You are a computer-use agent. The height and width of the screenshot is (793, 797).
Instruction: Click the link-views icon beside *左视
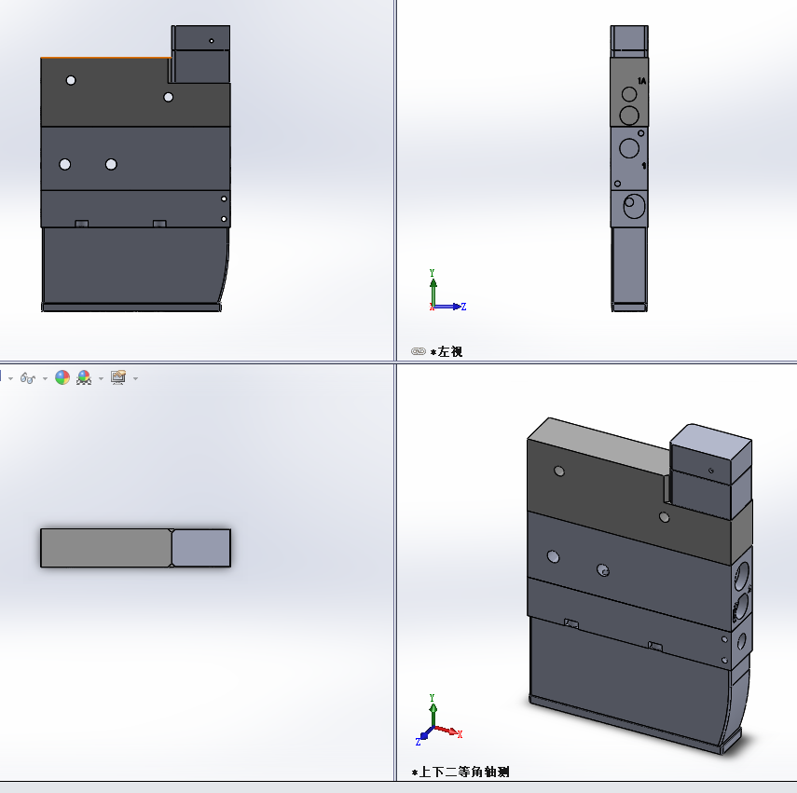418,351
